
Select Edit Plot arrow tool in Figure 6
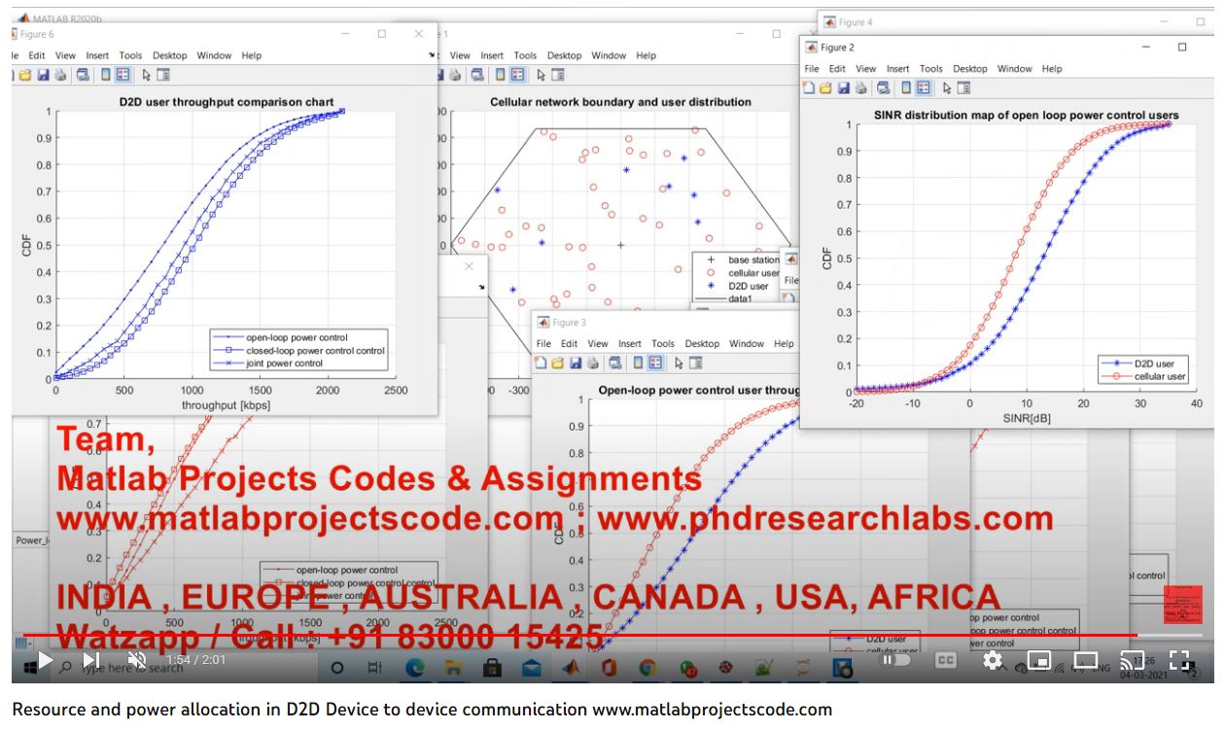point(146,75)
